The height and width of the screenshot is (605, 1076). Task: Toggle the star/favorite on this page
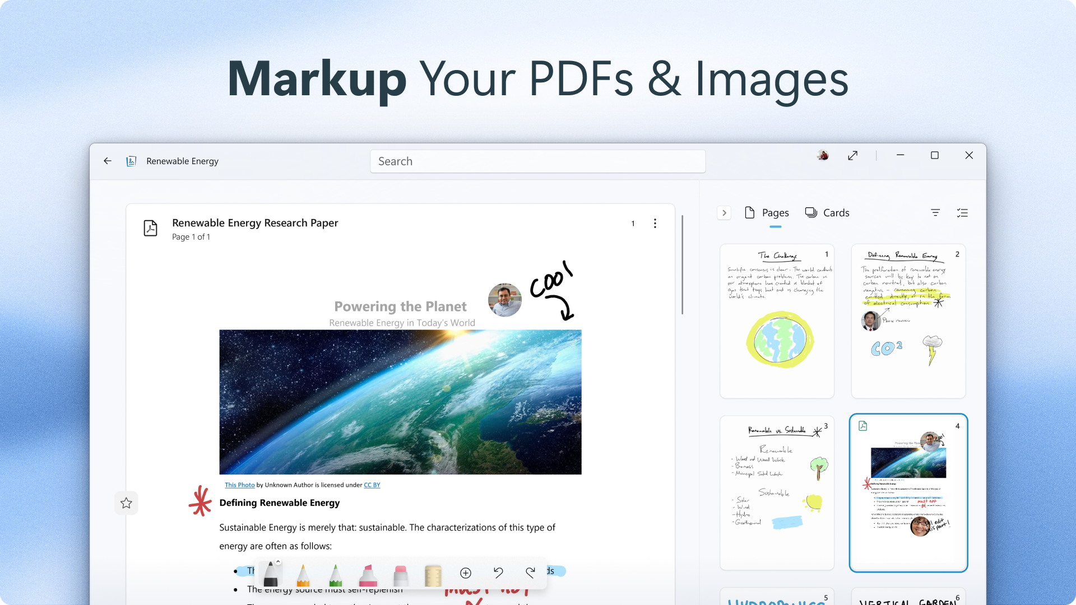click(126, 503)
